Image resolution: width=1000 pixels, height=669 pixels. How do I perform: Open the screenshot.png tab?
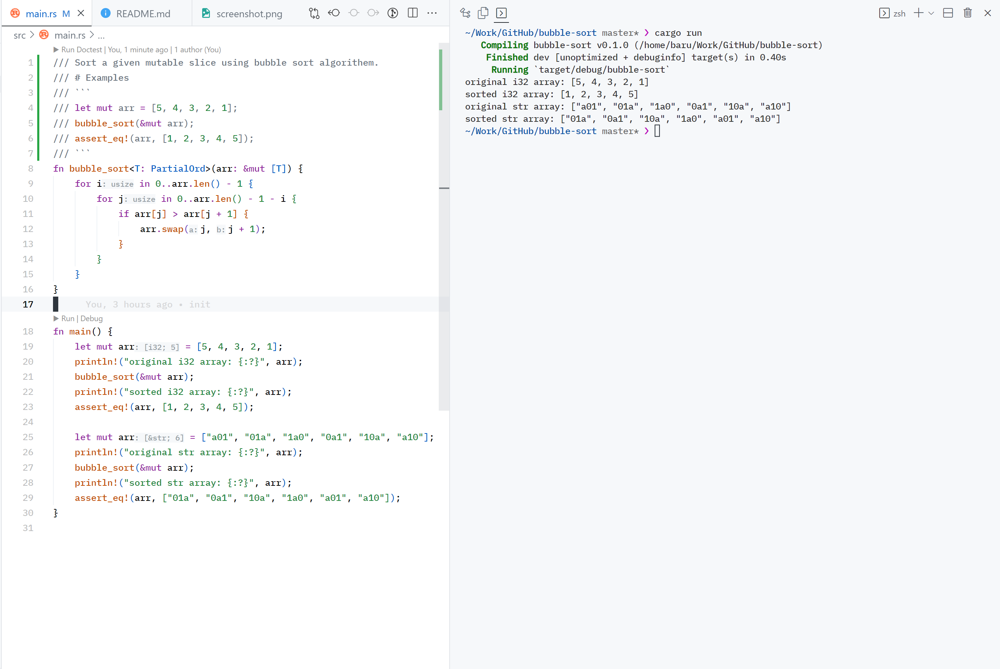pos(249,14)
